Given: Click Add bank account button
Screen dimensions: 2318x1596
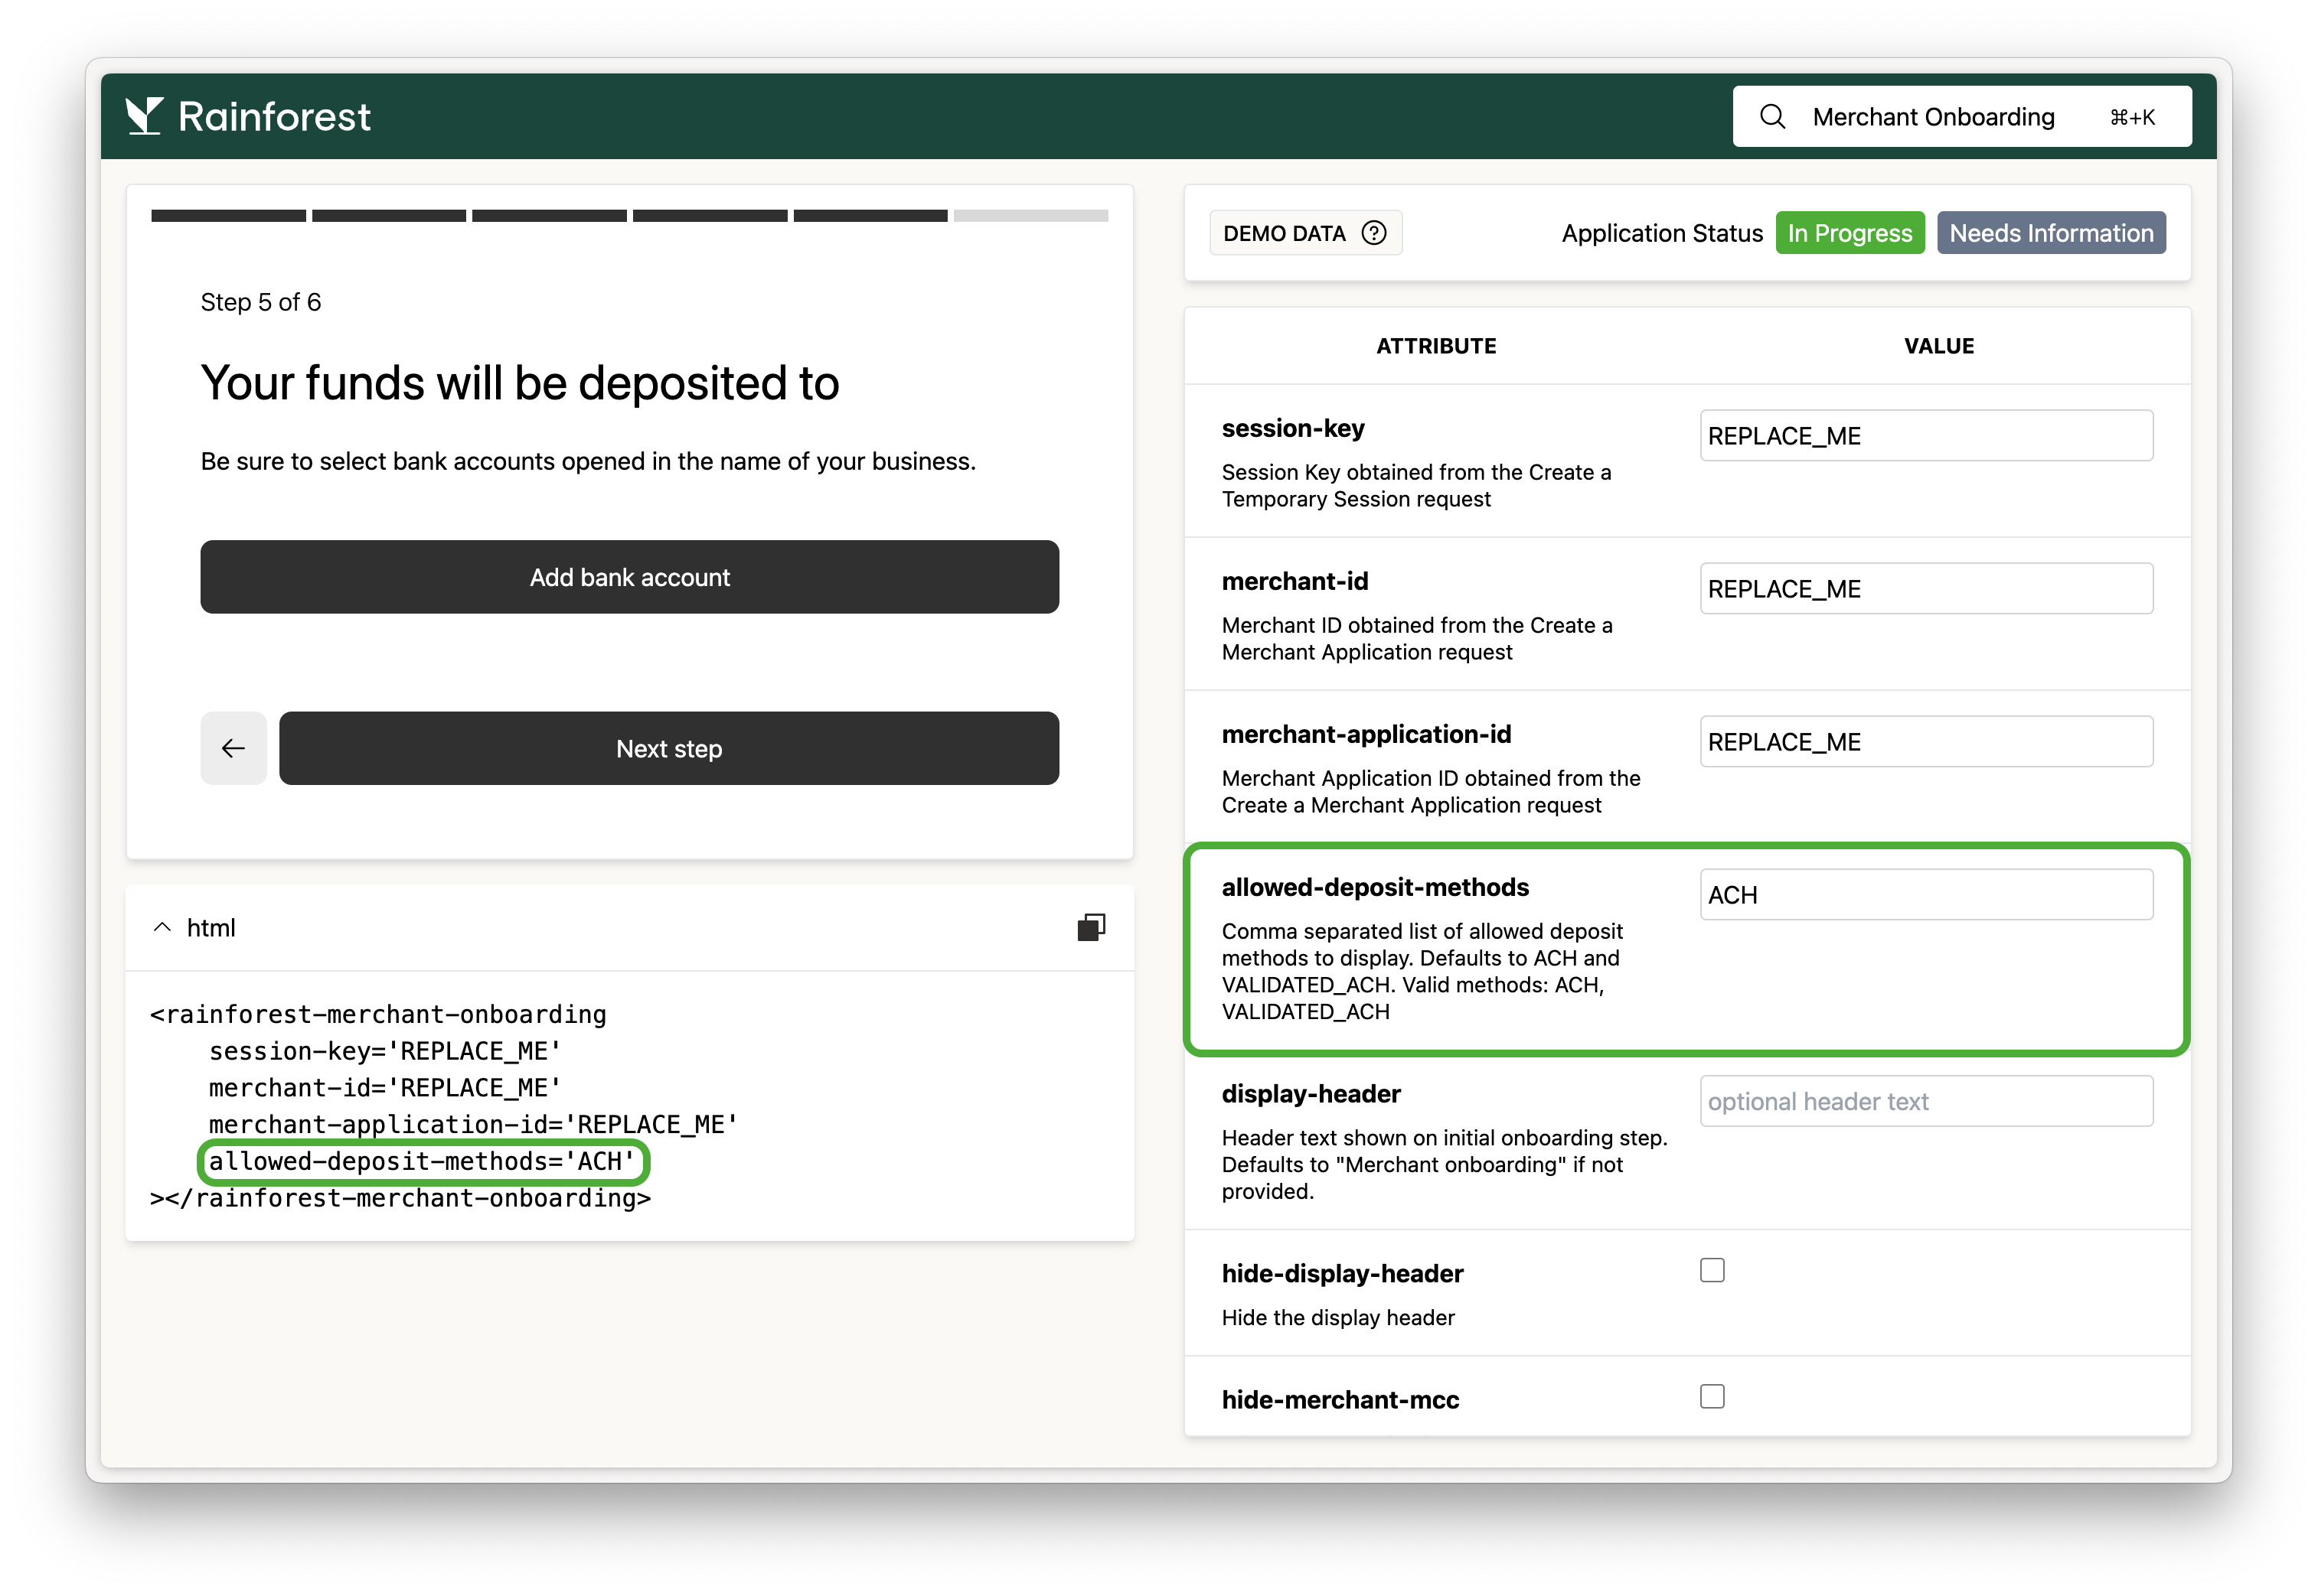Looking at the screenshot, I should pyautogui.click(x=629, y=577).
